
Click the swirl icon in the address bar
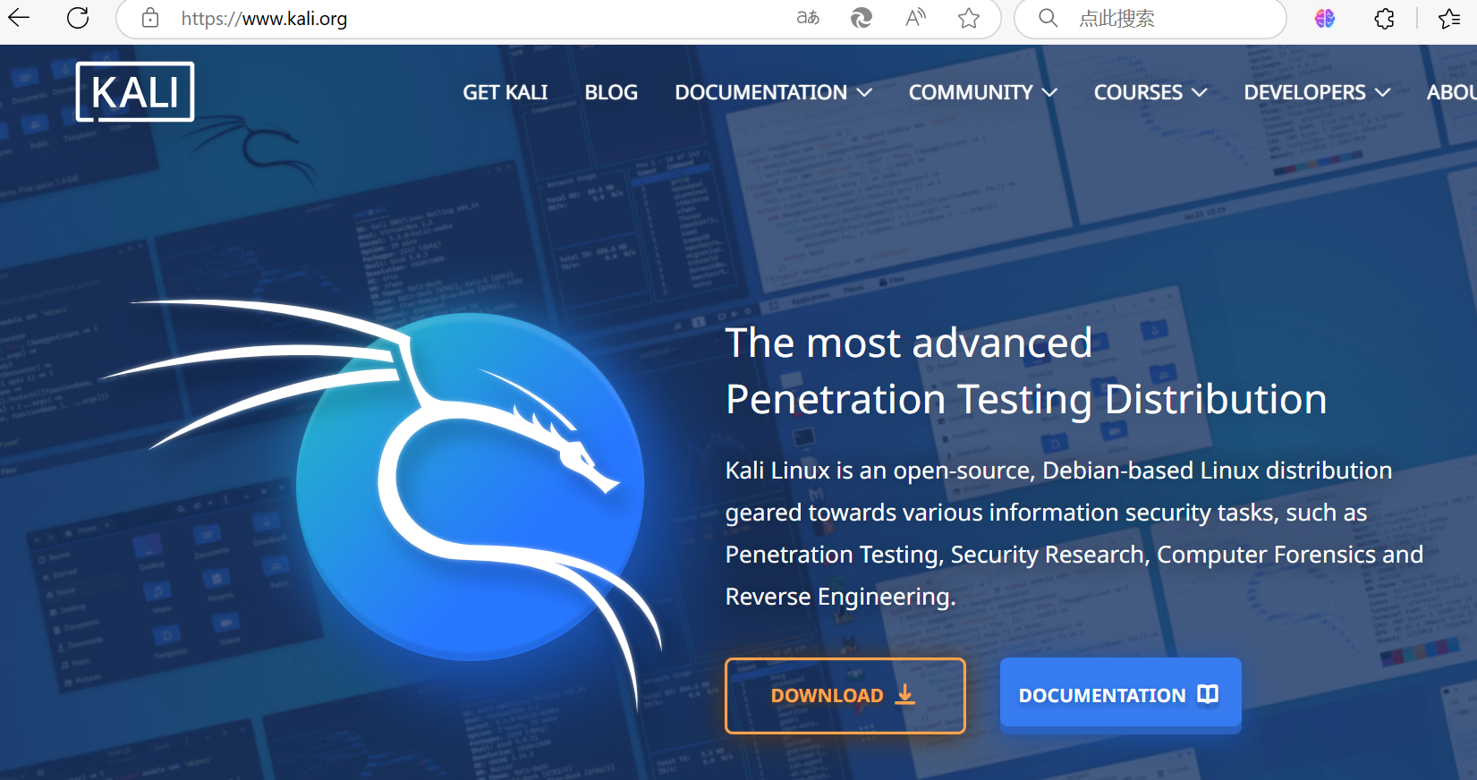click(x=861, y=18)
